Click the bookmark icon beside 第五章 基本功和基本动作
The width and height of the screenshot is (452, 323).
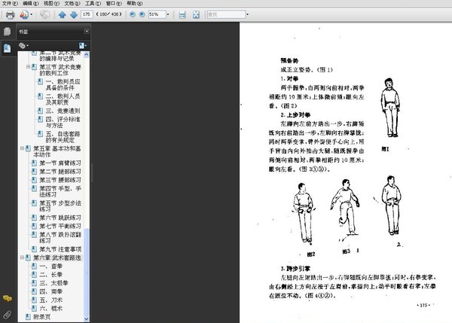click(28, 148)
